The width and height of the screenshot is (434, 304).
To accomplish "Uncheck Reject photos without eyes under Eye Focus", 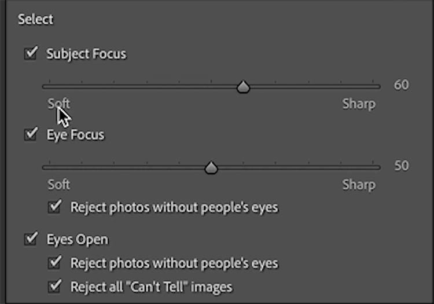I will (x=54, y=207).
